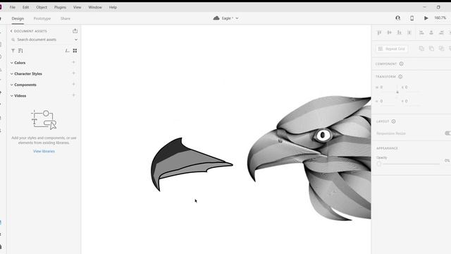Viewport: 451px width, 254px height.
Task: Click the Align Right icon
Action: (x=441, y=32)
